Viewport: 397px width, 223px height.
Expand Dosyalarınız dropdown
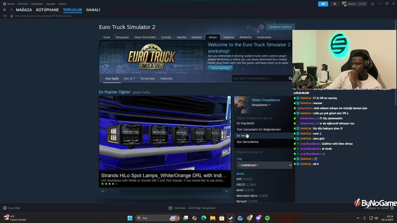pos(261,105)
